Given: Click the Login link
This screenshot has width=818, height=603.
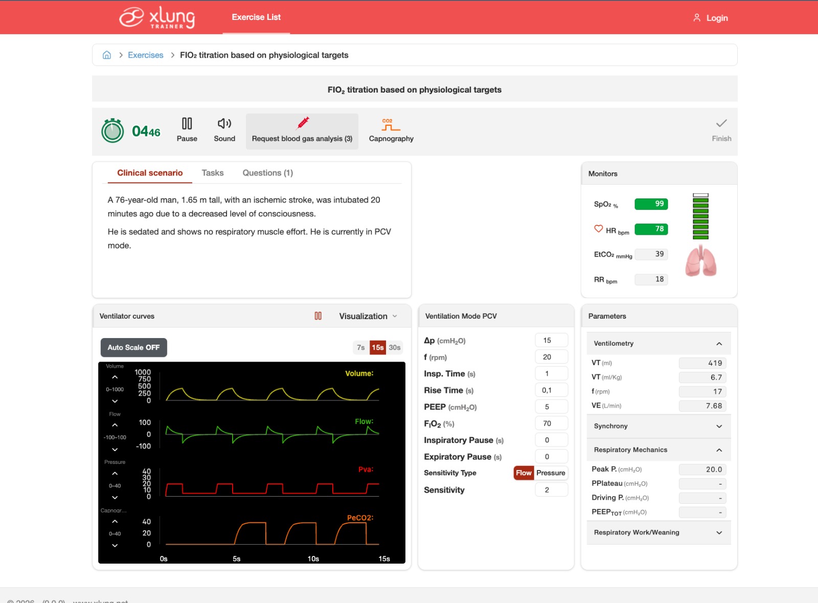Looking at the screenshot, I should (x=711, y=18).
